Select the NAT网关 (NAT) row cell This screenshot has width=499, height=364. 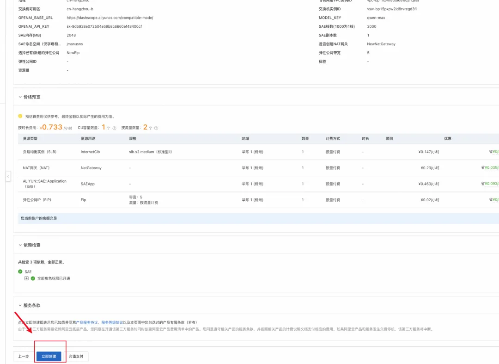[x=36, y=168]
